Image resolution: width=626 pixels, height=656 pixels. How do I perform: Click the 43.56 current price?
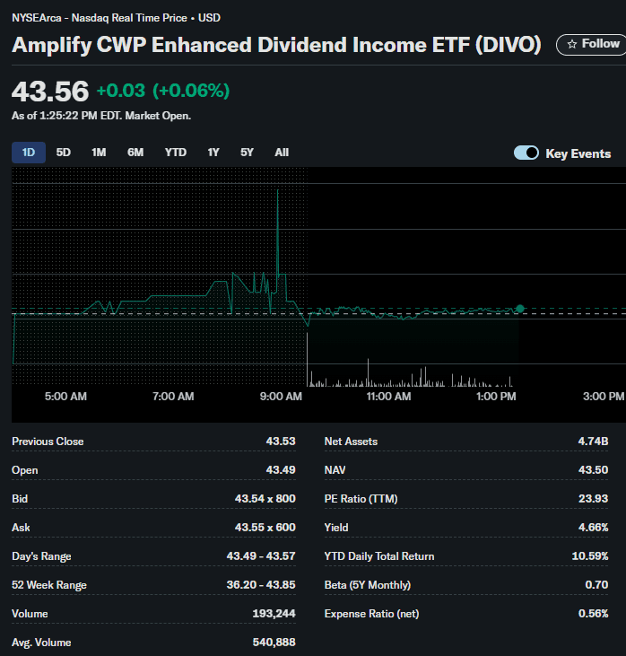pos(50,91)
